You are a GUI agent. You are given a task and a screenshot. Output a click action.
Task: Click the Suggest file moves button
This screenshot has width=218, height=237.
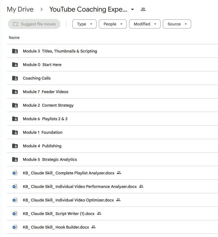[x=34, y=24]
